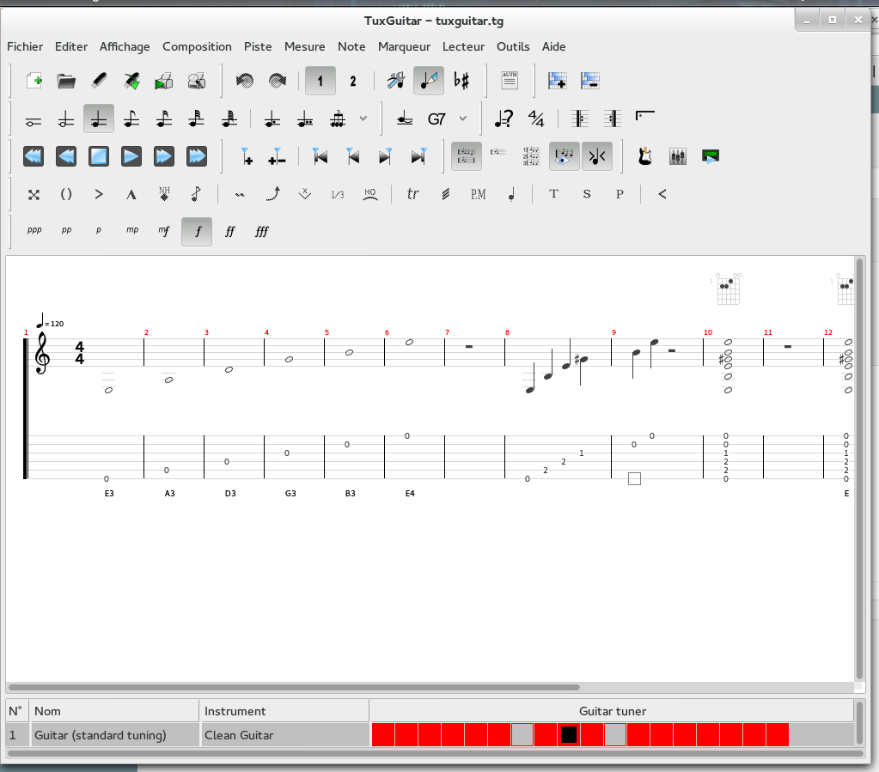Image resolution: width=879 pixels, height=772 pixels.
Task: Go to first track
Action: click(34, 156)
